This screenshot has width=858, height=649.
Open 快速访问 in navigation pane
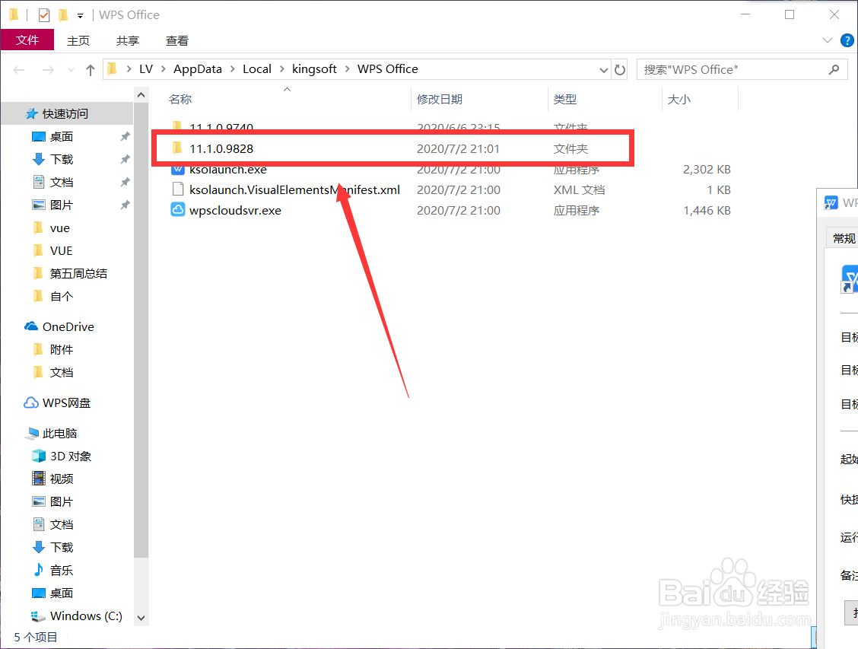[x=65, y=114]
